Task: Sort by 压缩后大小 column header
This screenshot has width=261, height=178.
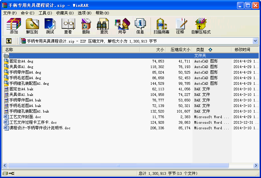Action: [179, 49]
